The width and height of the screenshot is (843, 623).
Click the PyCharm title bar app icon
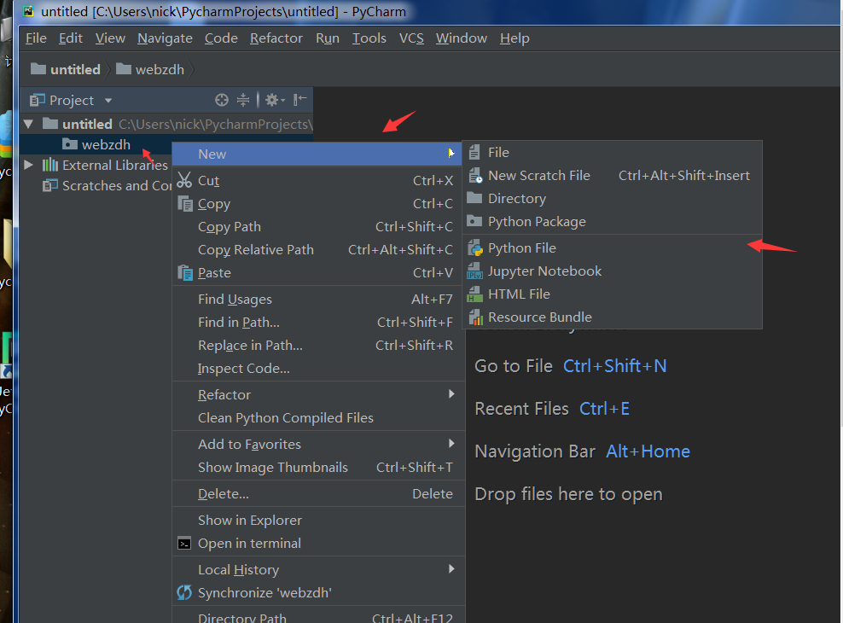[28, 11]
